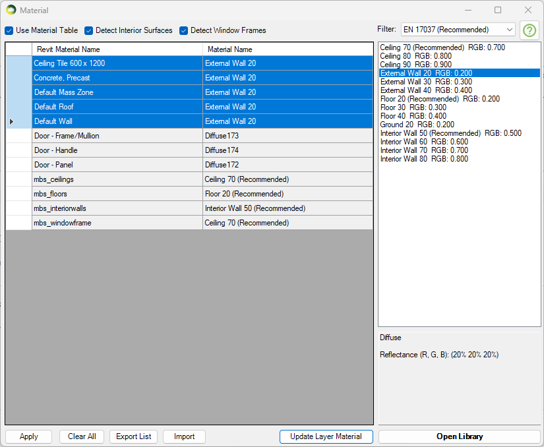Click the Clear All button
Screen dimensions: 544x447
[82, 436]
